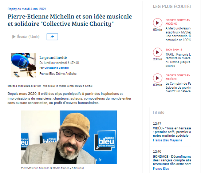Open the SONDAGE Déconfinement headline
Screen dimensions: 201x173
click(172, 160)
